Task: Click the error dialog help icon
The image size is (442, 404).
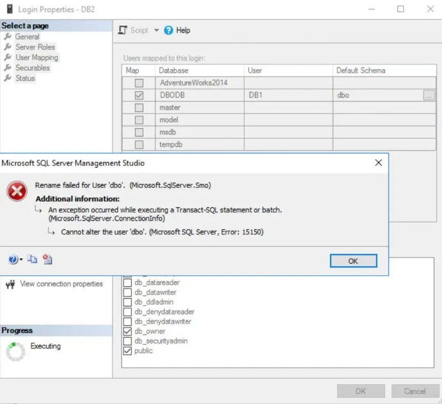Action: 13,259
